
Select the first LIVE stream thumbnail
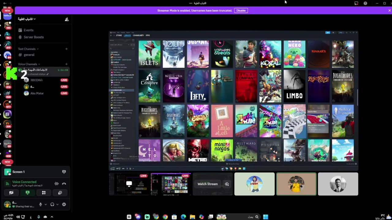click(x=129, y=184)
